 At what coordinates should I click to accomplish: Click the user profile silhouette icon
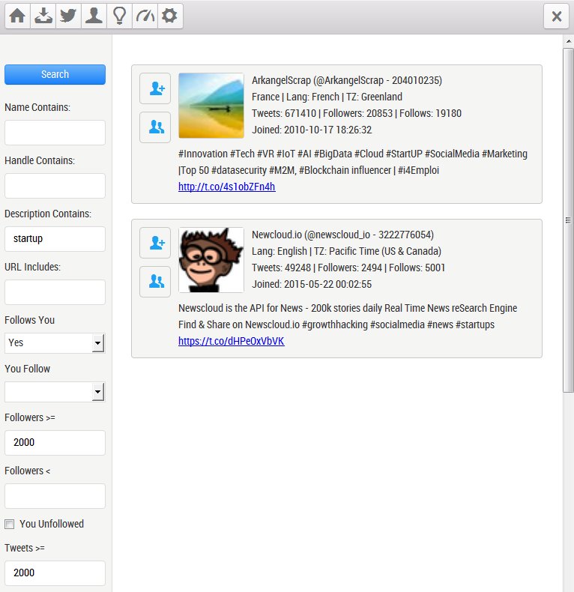(x=94, y=16)
